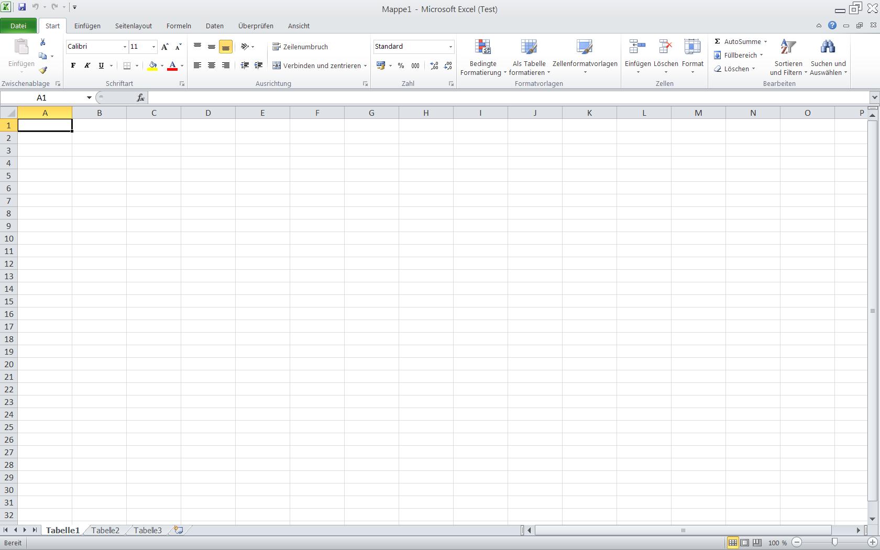Click the fx insert function icon
This screenshot has height=550, width=880.
pos(140,98)
